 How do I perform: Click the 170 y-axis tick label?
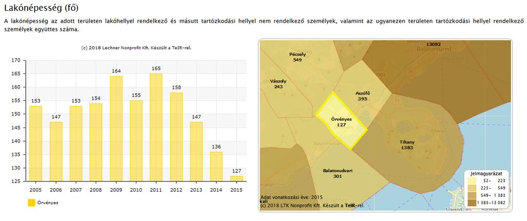click(16, 61)
